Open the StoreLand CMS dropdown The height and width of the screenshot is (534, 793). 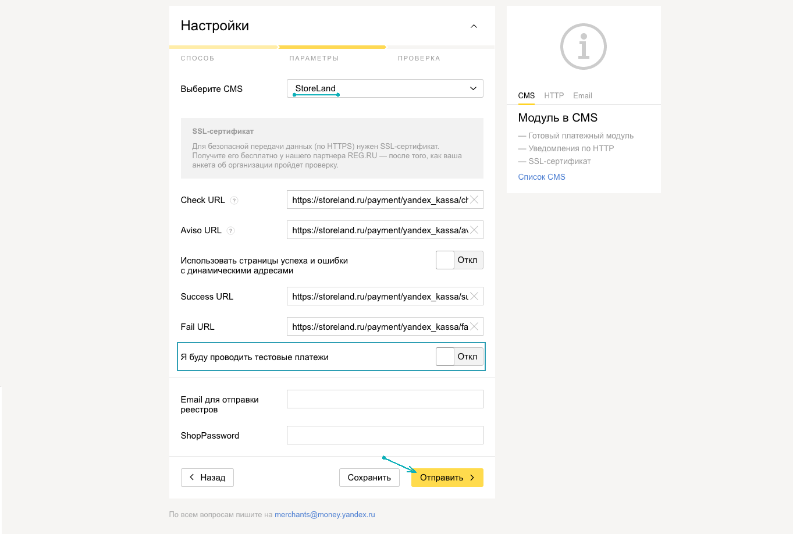[385, 88]
